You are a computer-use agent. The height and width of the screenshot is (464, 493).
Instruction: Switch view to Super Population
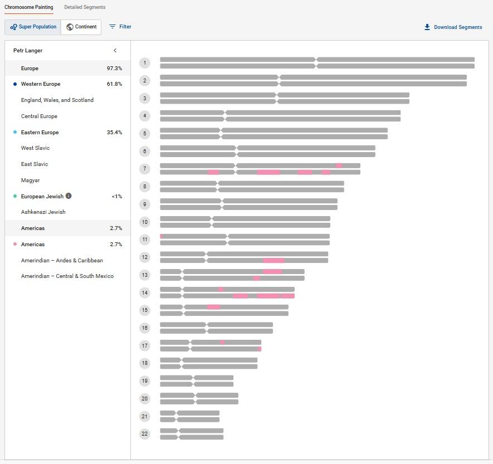coord(33,27)
